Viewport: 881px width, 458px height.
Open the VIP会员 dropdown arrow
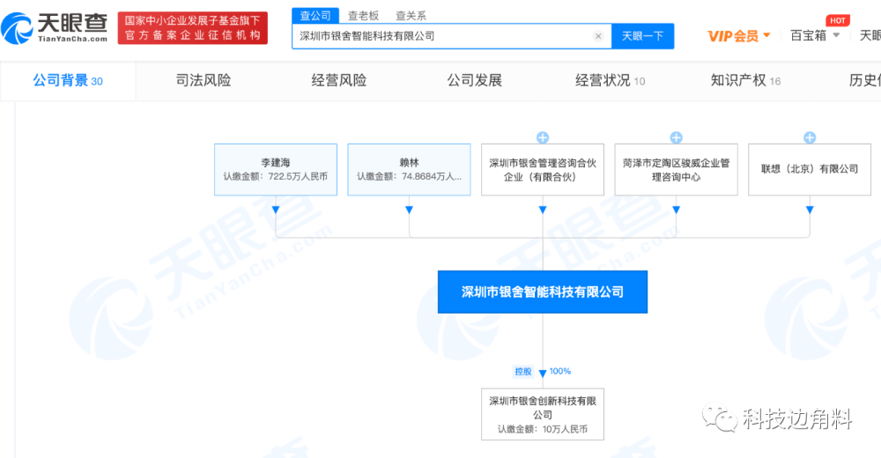click(x=767, y=35)
